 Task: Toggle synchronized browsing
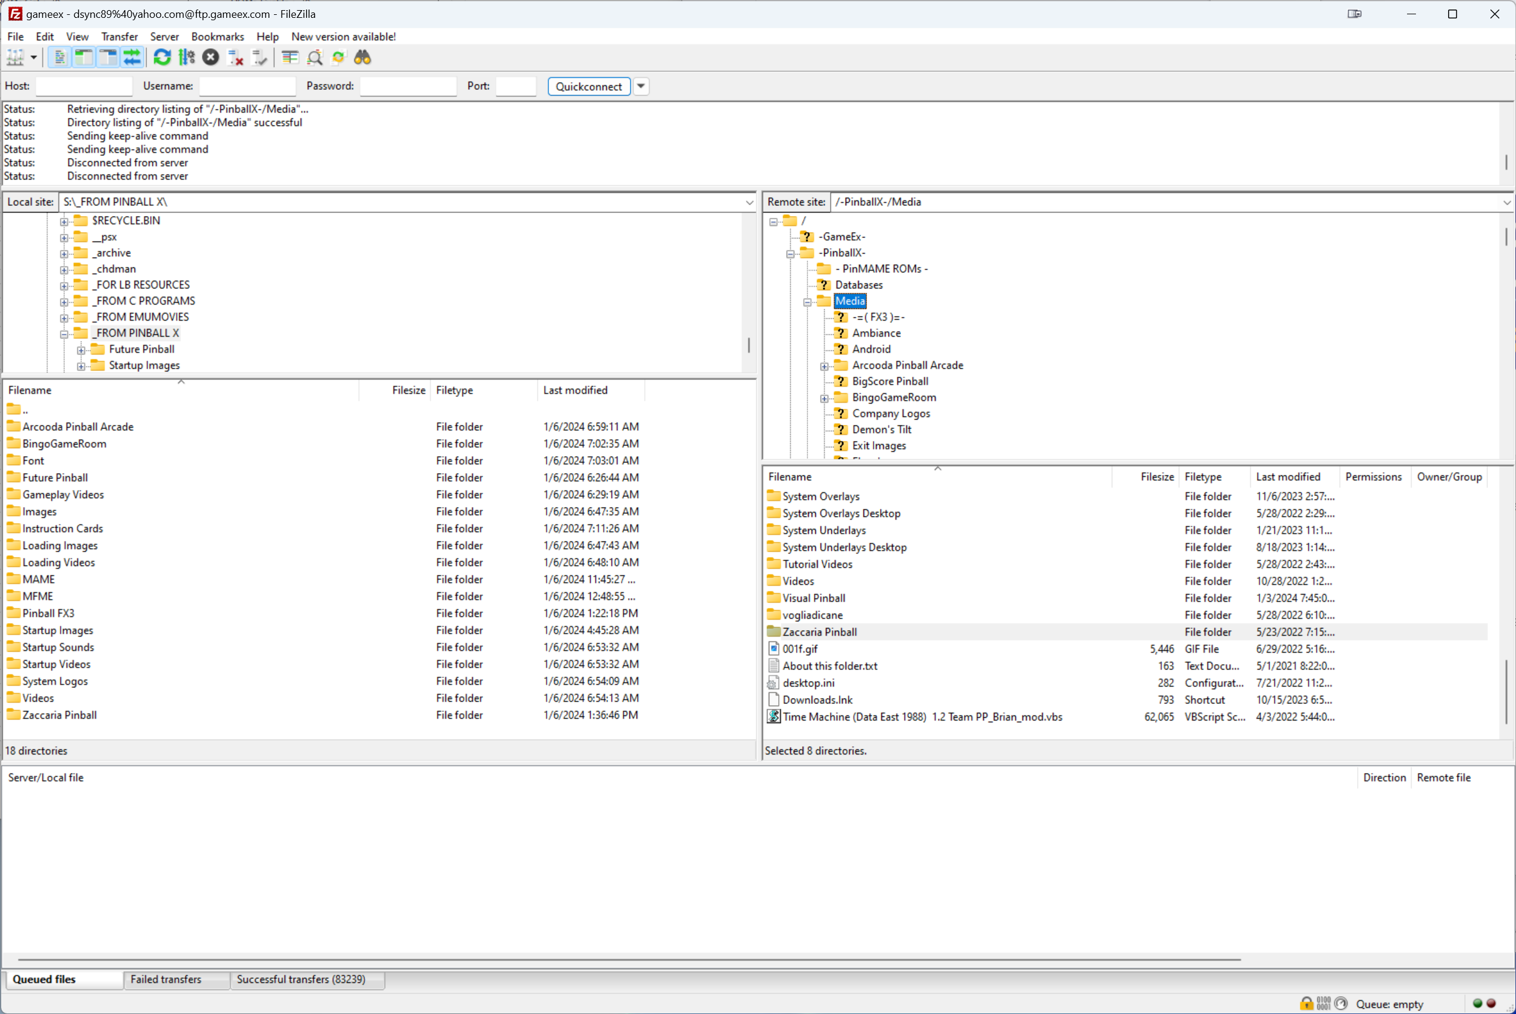(x=338, y=58)
